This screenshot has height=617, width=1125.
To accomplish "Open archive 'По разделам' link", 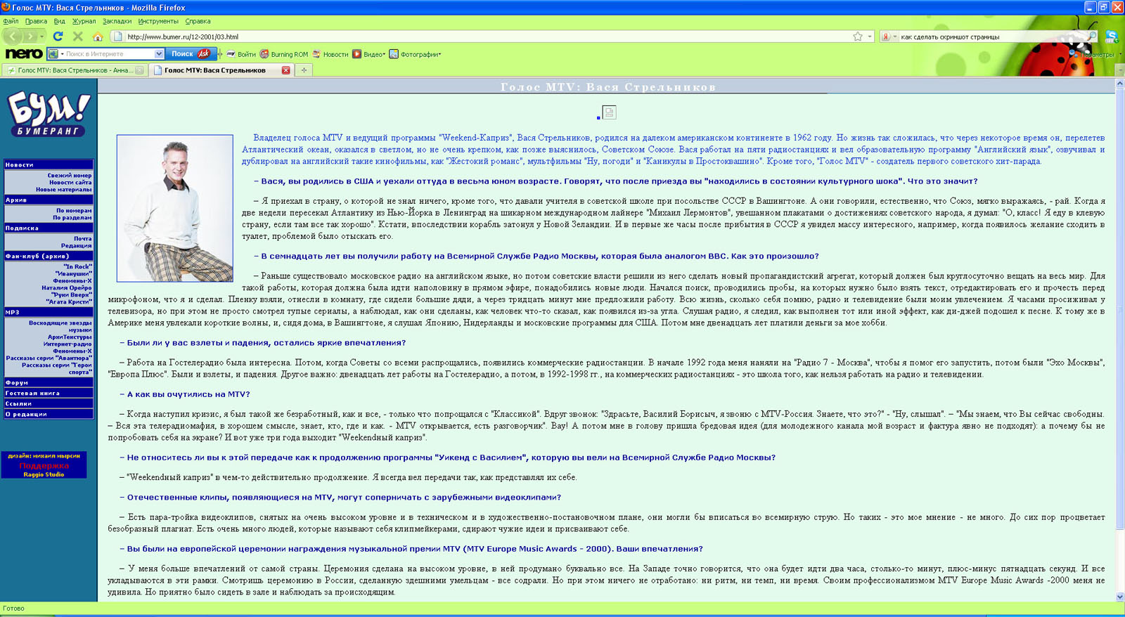I will [x=72, y=218].
